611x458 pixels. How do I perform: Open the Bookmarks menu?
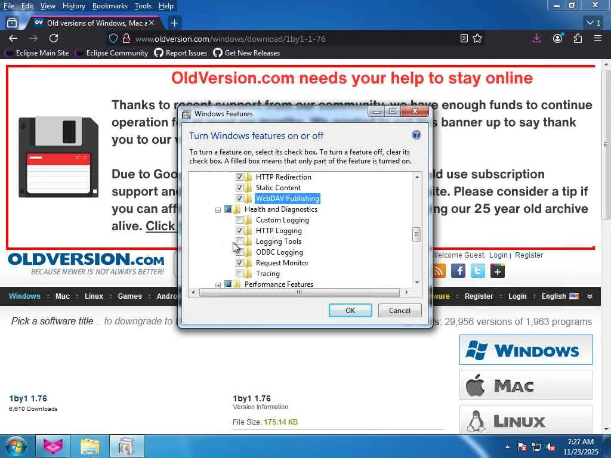pos(110,6)
